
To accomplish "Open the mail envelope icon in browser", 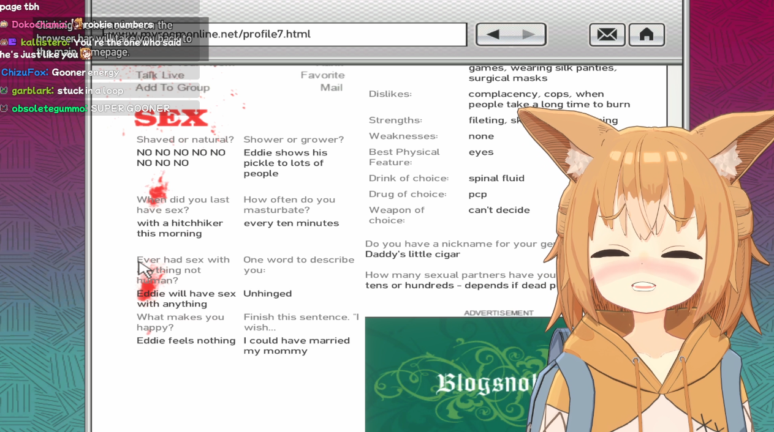I will [x=607, y=35].
